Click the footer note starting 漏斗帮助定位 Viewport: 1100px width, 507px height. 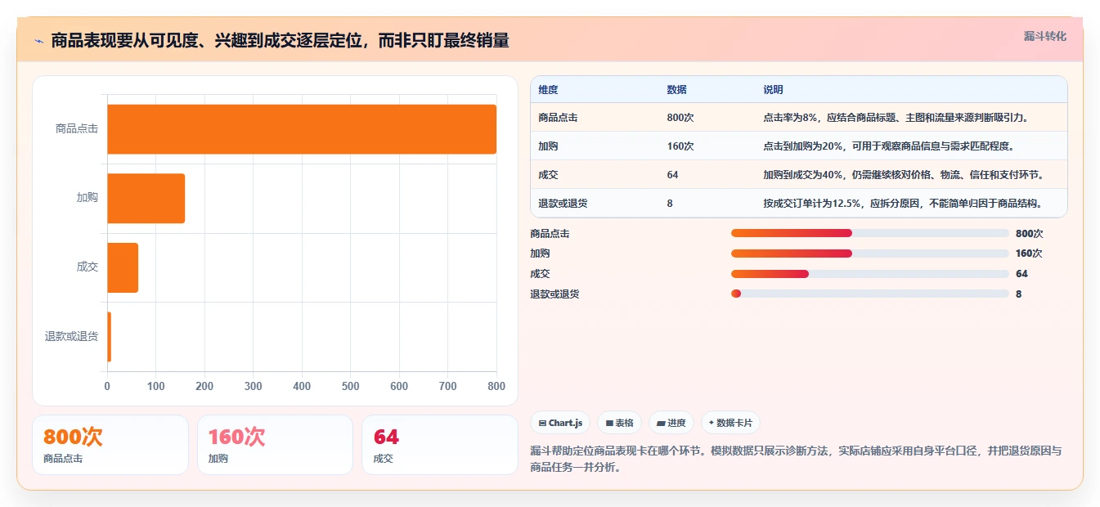796,459
